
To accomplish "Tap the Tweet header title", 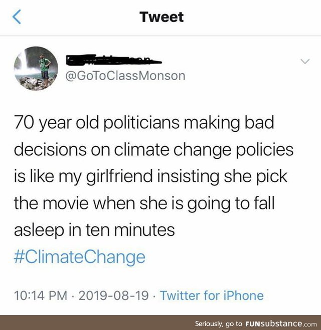I will tap(162, 17).
